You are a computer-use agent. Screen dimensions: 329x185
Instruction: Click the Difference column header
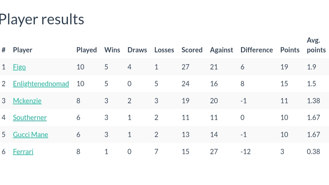(256, 50)
